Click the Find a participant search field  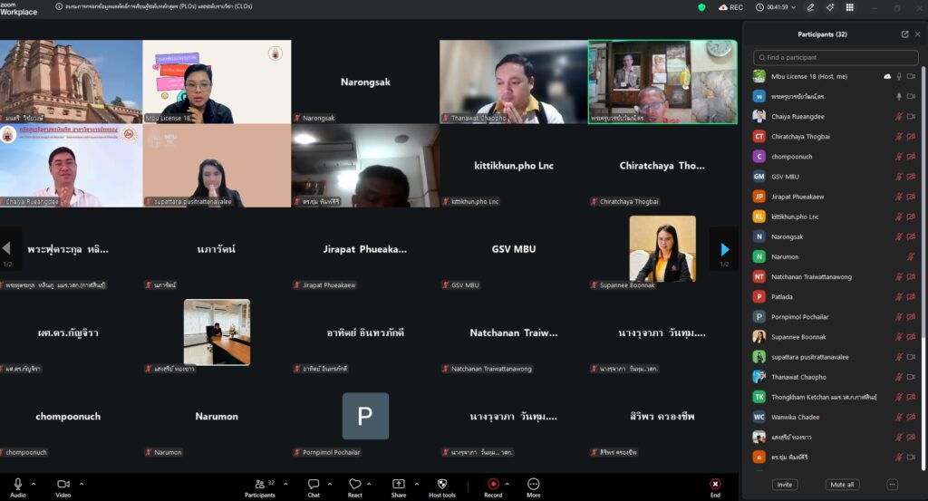pos(835,57)
